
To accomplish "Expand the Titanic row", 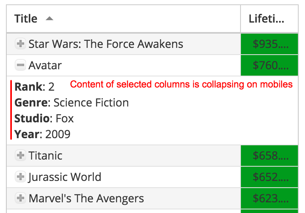I will click(21, 155).
